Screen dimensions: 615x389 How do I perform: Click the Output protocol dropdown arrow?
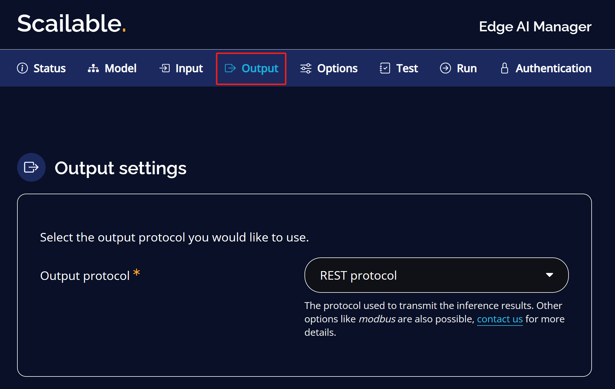coord(549,275)
